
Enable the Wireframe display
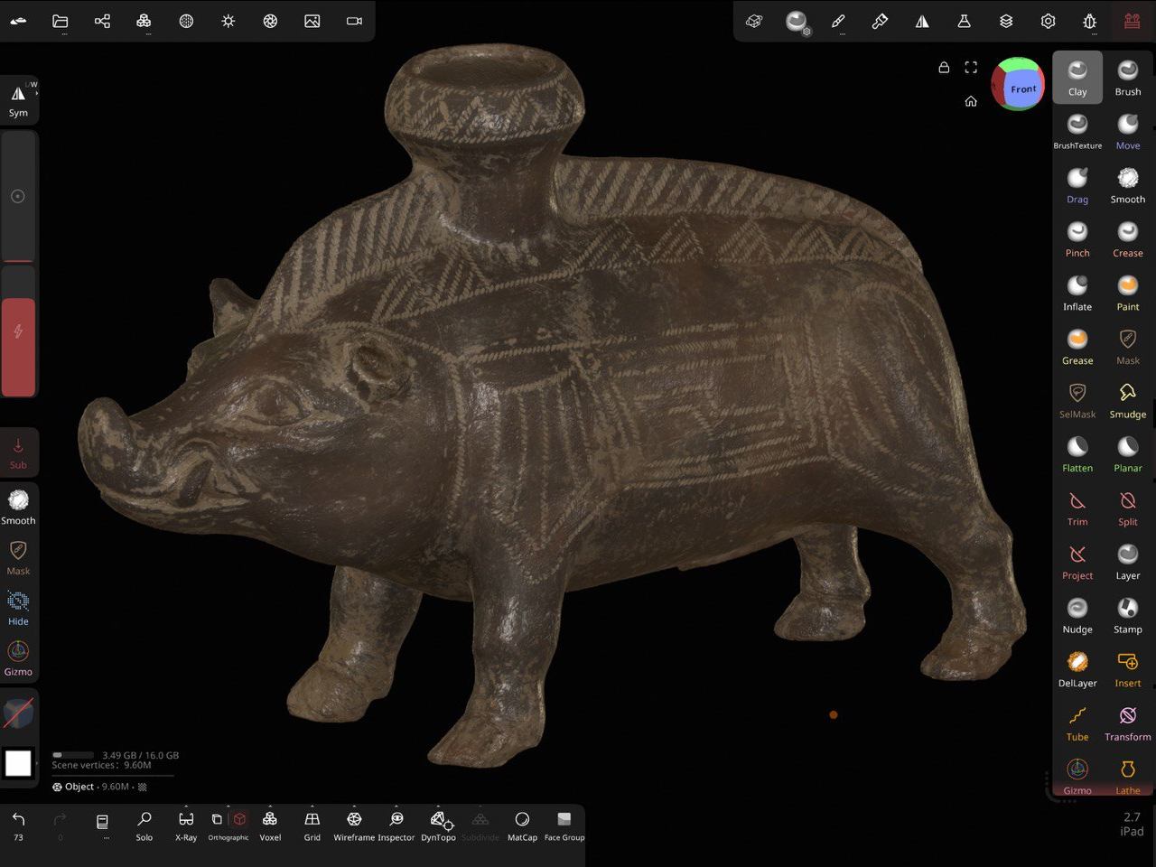[x=354, y=825]
